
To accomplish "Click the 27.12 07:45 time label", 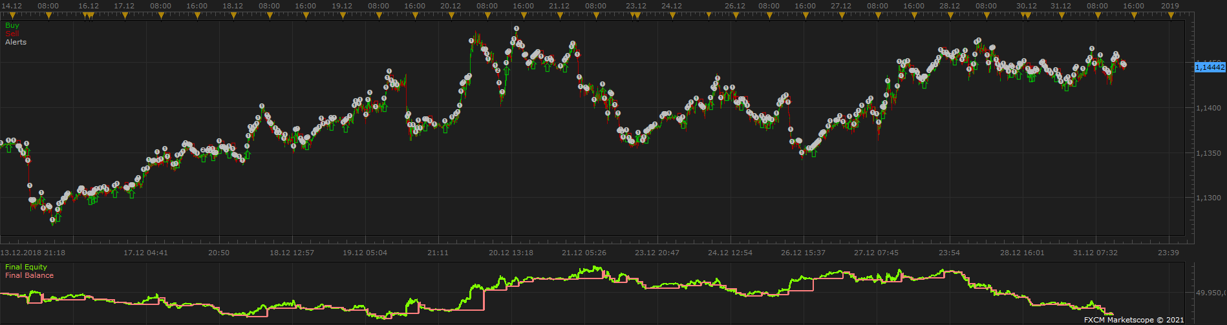I will tap(876, 253).
